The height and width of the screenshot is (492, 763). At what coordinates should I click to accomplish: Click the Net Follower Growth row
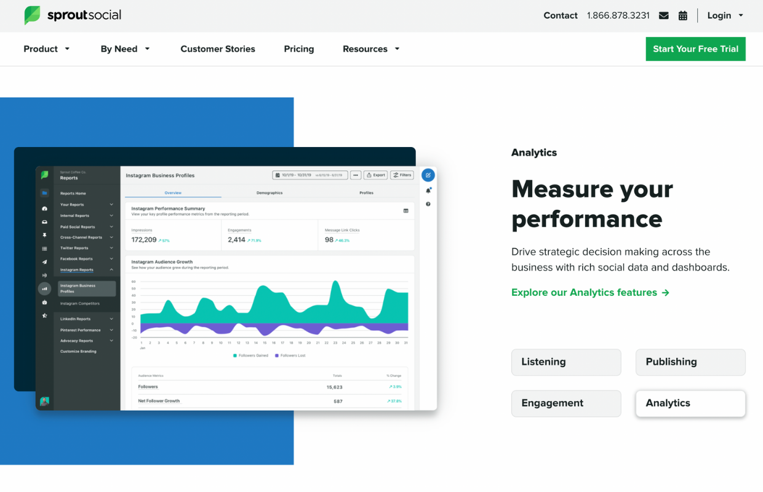coord(270,401)
